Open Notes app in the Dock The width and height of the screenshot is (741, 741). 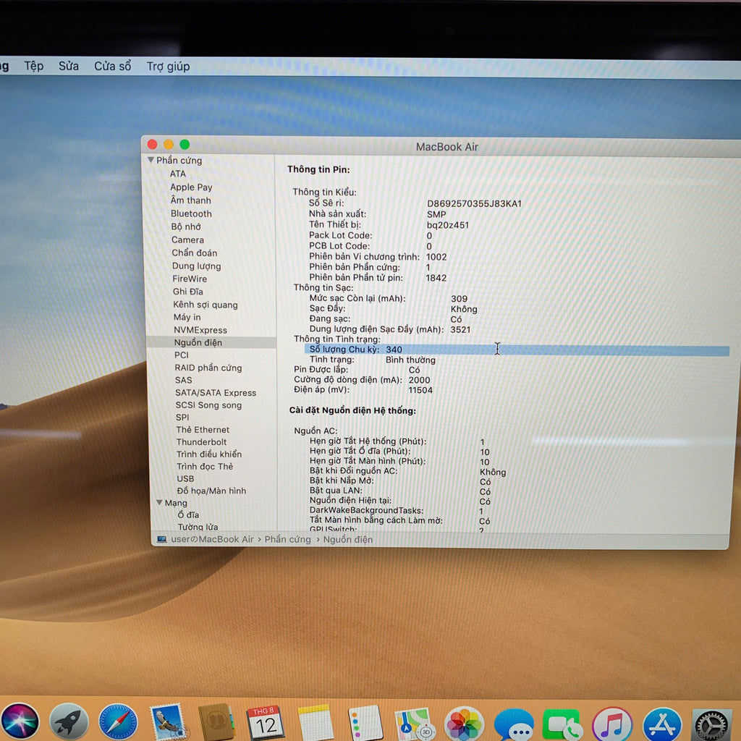point(316,723)
